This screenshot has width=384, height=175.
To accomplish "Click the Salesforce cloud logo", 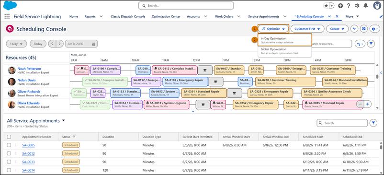I will click(x=10, y=6).
